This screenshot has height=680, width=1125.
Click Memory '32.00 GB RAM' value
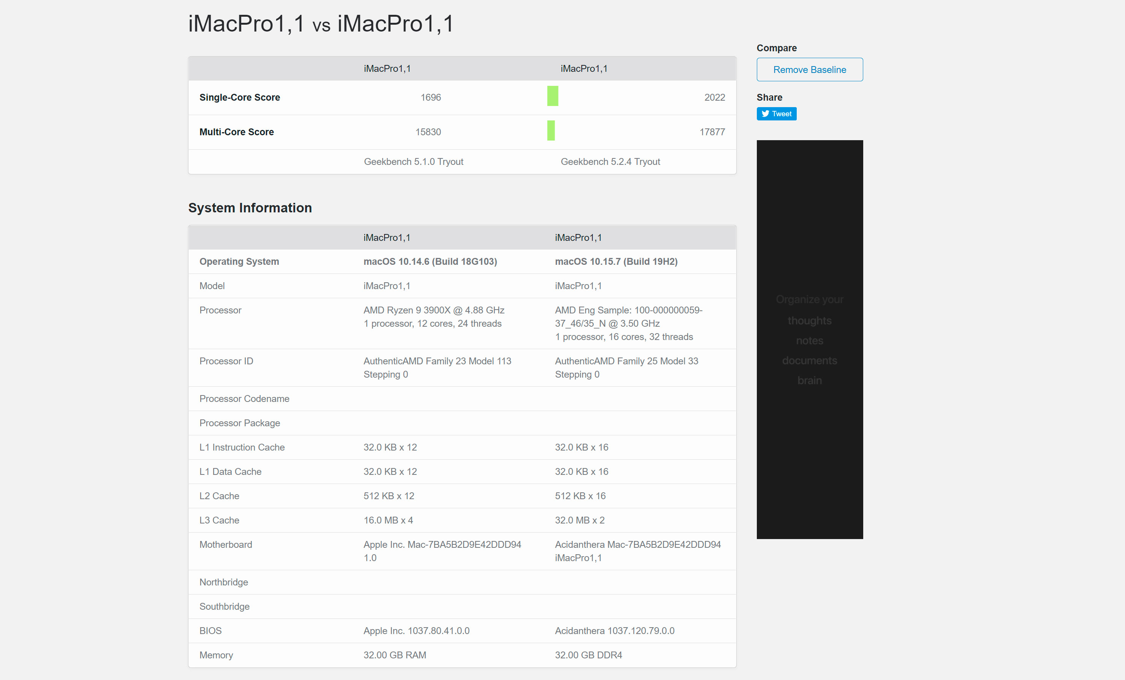click(x=394, y=655)
